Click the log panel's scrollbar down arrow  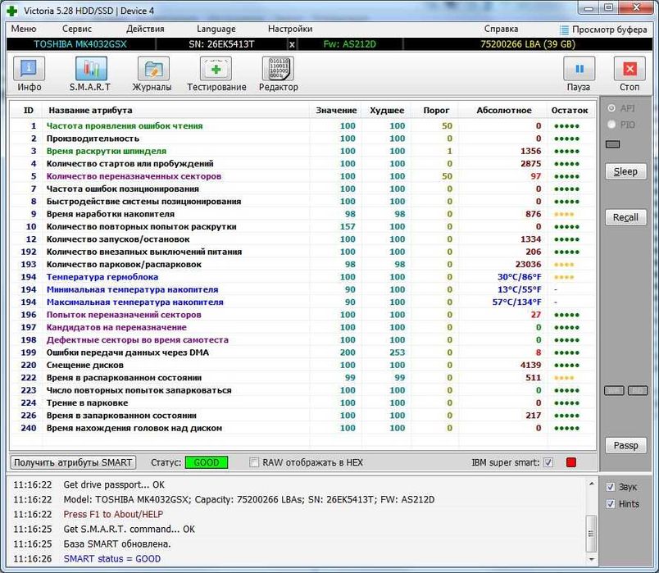point(591,559)
